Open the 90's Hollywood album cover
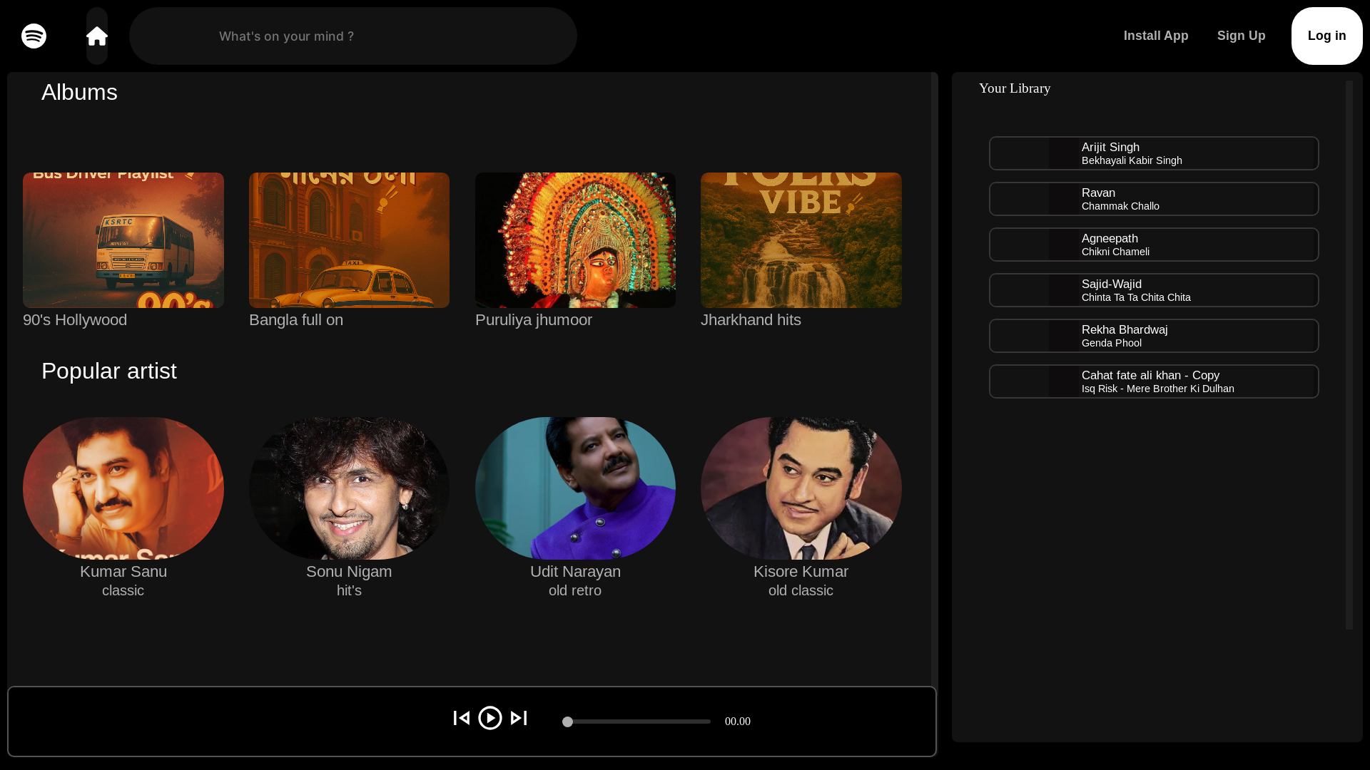 [123, 240]
